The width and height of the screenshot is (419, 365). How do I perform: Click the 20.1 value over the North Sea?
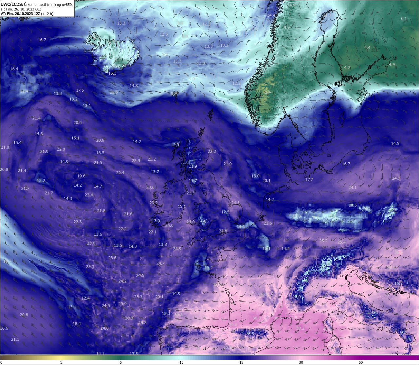266,181
